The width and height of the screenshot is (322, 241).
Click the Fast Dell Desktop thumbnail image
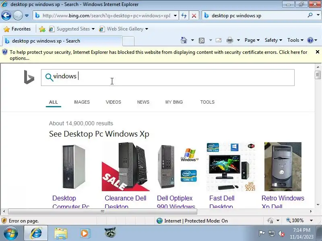(x=231, y=167)
